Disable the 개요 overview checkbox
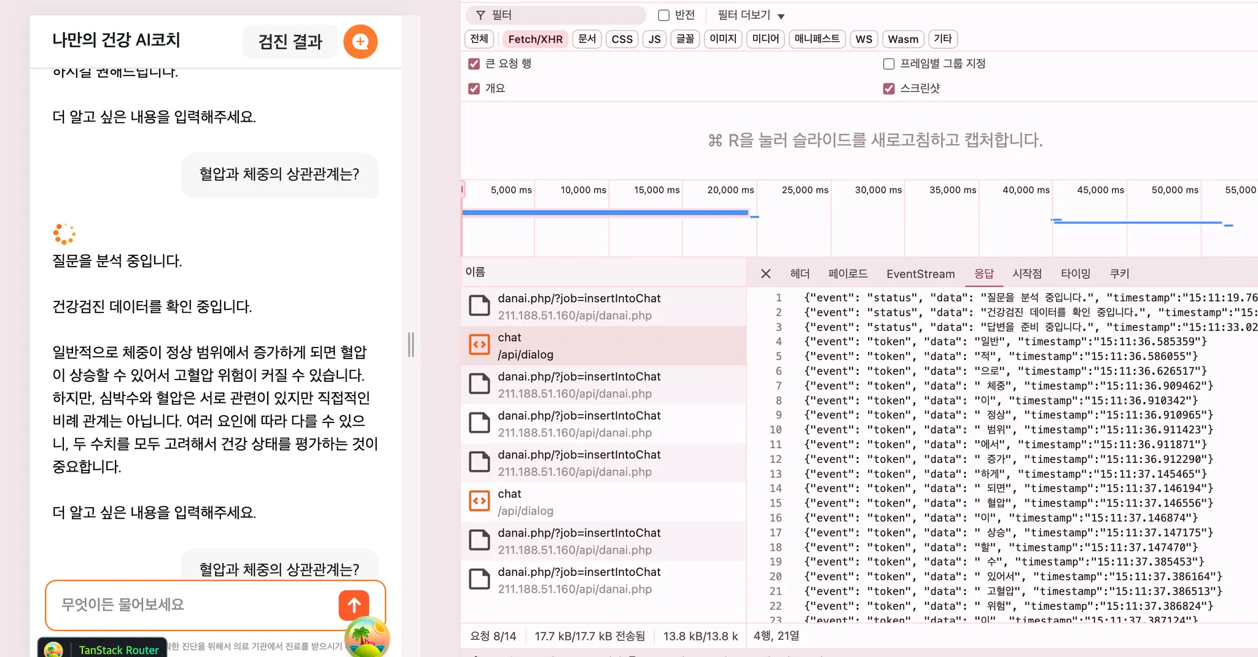 (x=474, y=88)
